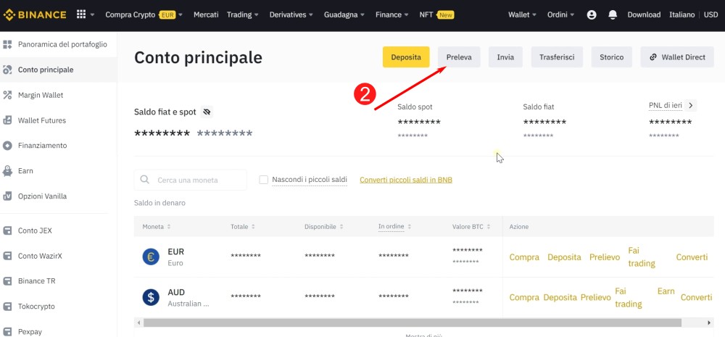Click the Preleva button

point(459,57)
